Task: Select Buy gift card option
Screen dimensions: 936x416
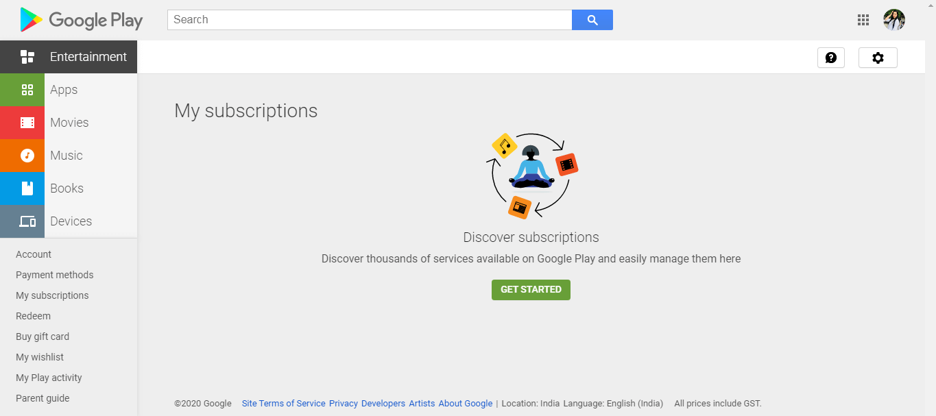Action: click(x=43, y=337)
